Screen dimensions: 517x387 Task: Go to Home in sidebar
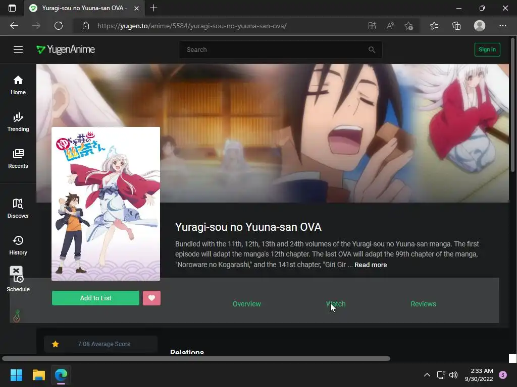pos(18,85)
